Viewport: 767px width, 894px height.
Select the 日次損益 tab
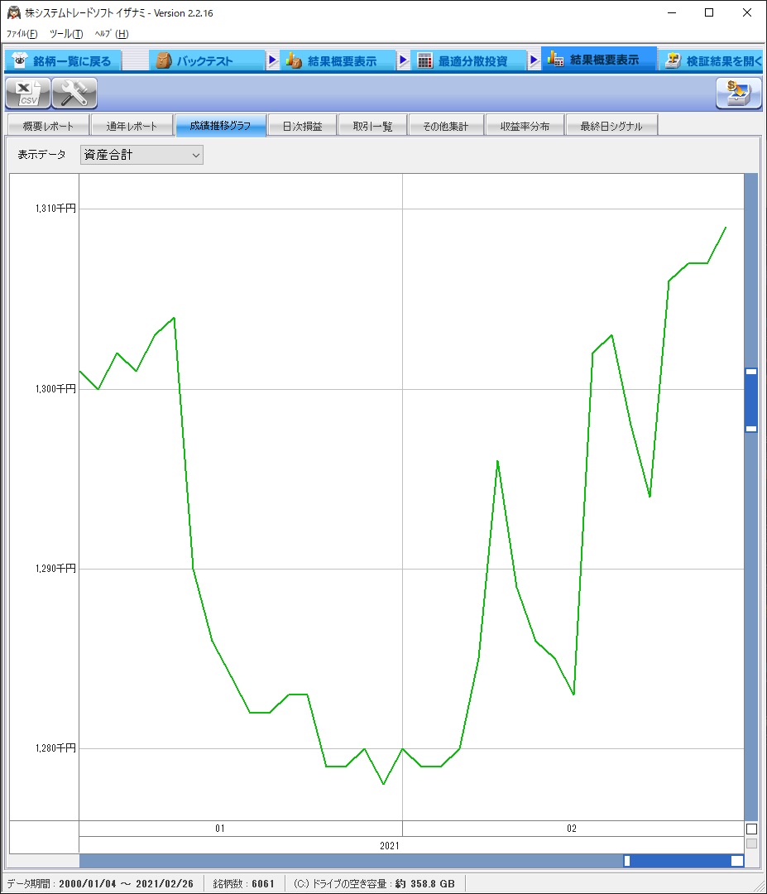coord(302,126)
